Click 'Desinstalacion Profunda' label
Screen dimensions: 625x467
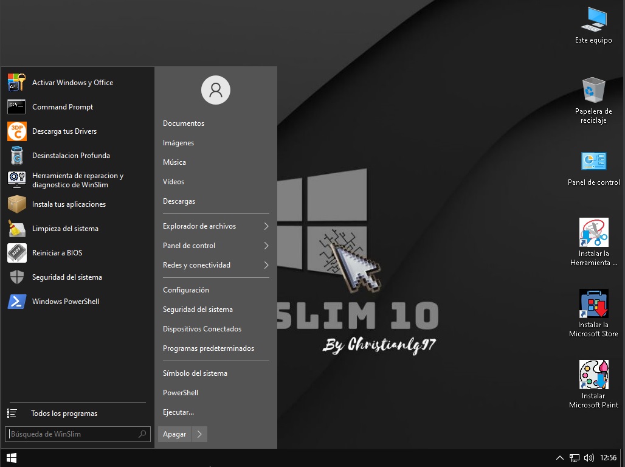click(x=71, y=156)
